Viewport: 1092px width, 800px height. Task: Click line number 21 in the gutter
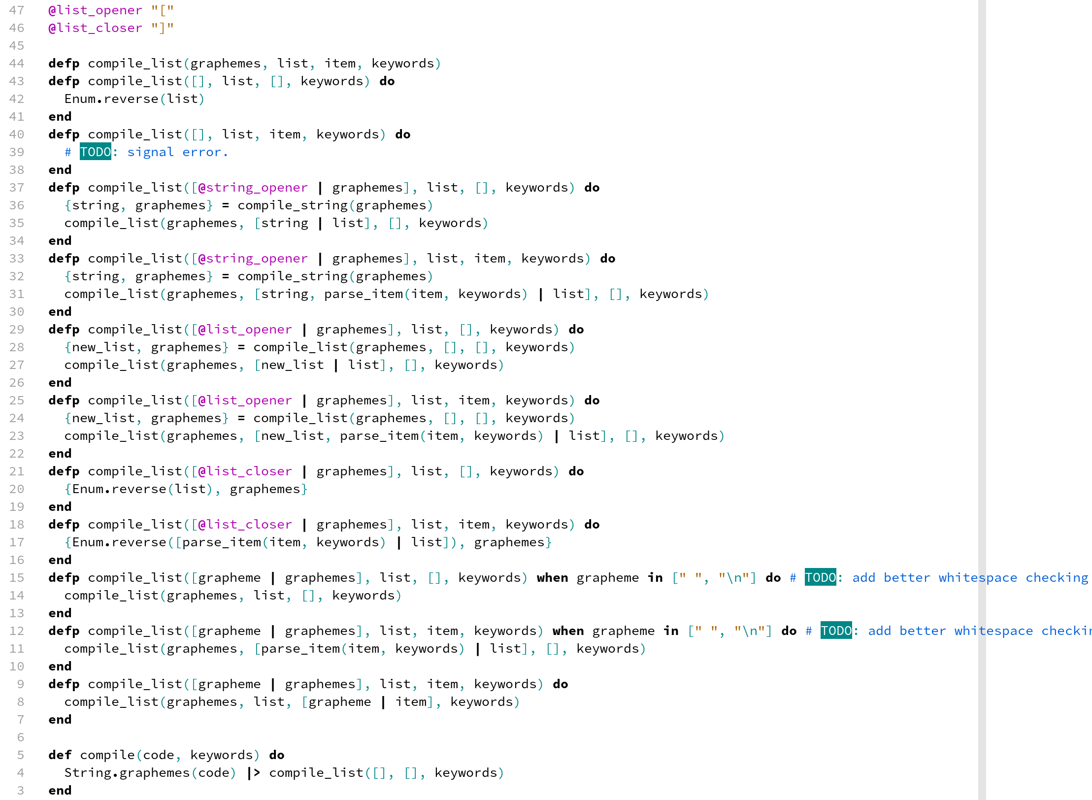[x=17, y=471]
